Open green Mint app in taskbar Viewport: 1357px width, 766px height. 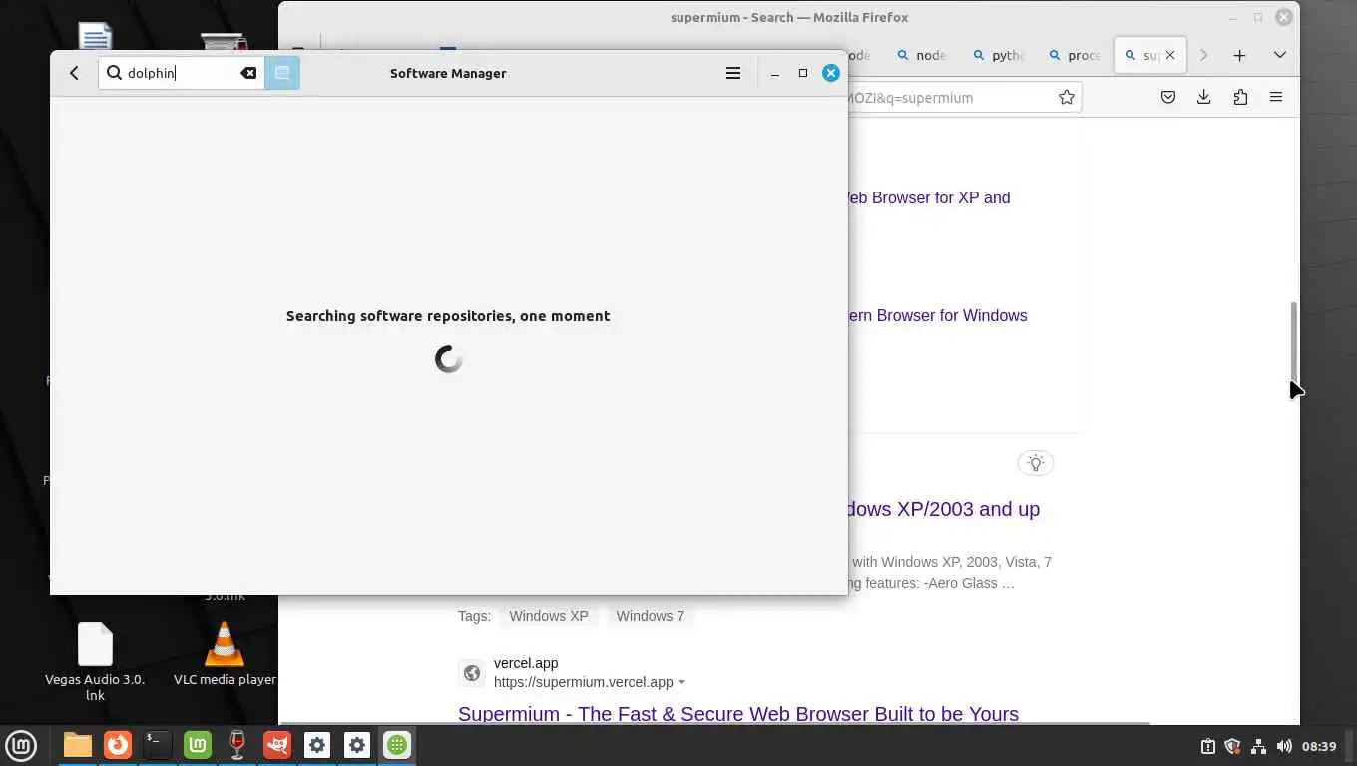[x=198, y=745]
